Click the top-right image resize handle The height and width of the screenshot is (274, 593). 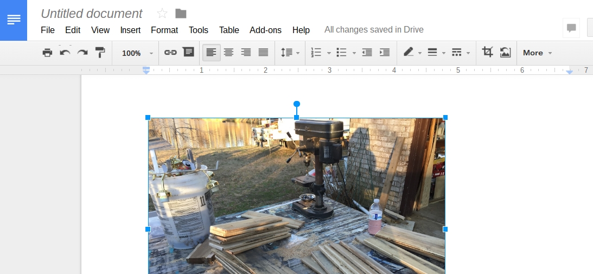(x=445, y=118)
